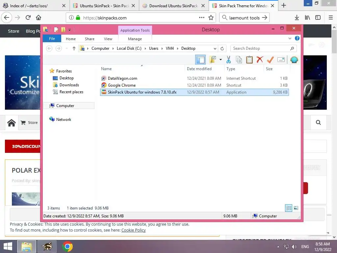
Task: Open the Cookie Policy link
Action: coord(134,230)
